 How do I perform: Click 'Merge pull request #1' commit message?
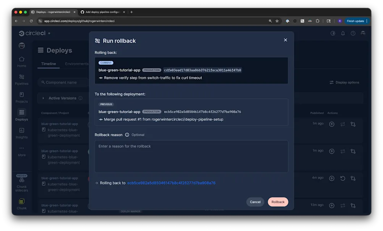164,120
